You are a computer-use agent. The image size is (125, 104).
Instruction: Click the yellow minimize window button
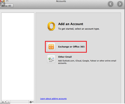click(4, 1)
